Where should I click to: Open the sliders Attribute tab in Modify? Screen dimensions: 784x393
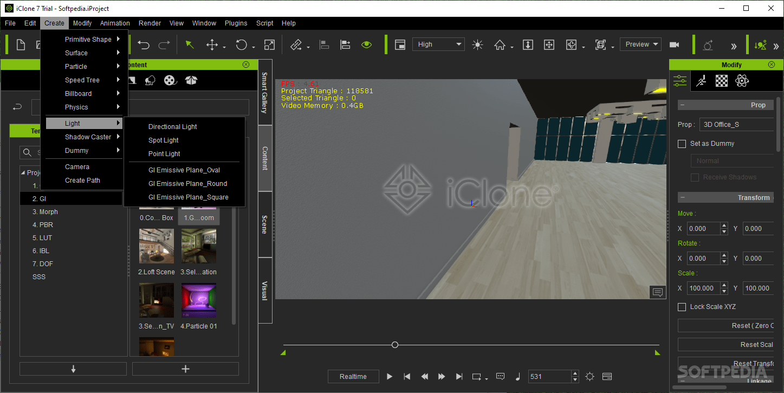tap(680, 81)
